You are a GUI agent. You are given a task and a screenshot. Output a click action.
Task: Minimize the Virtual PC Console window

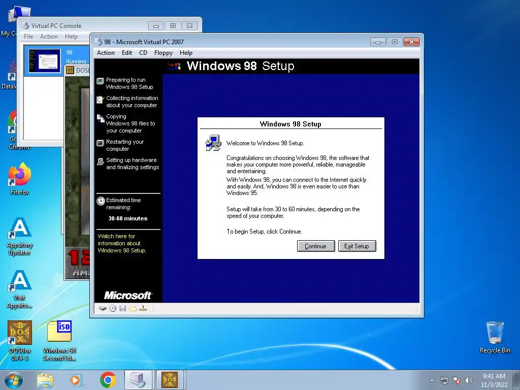(x=156, y=25)
